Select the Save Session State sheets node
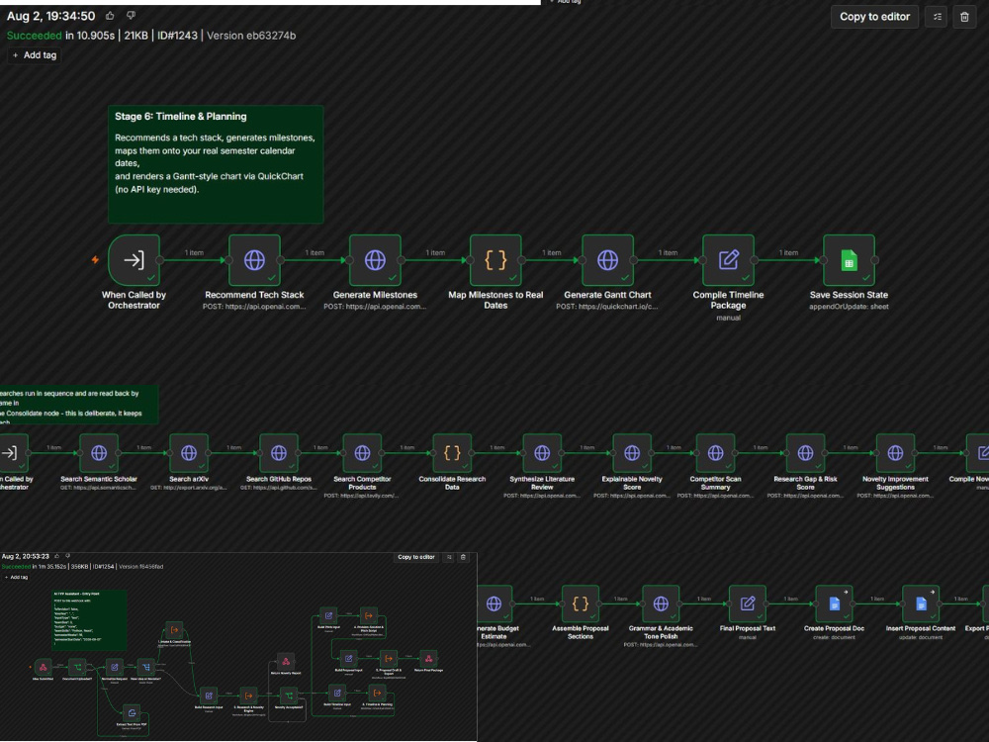989x742 pixels. pyautogui.click(x=849, y=260)
